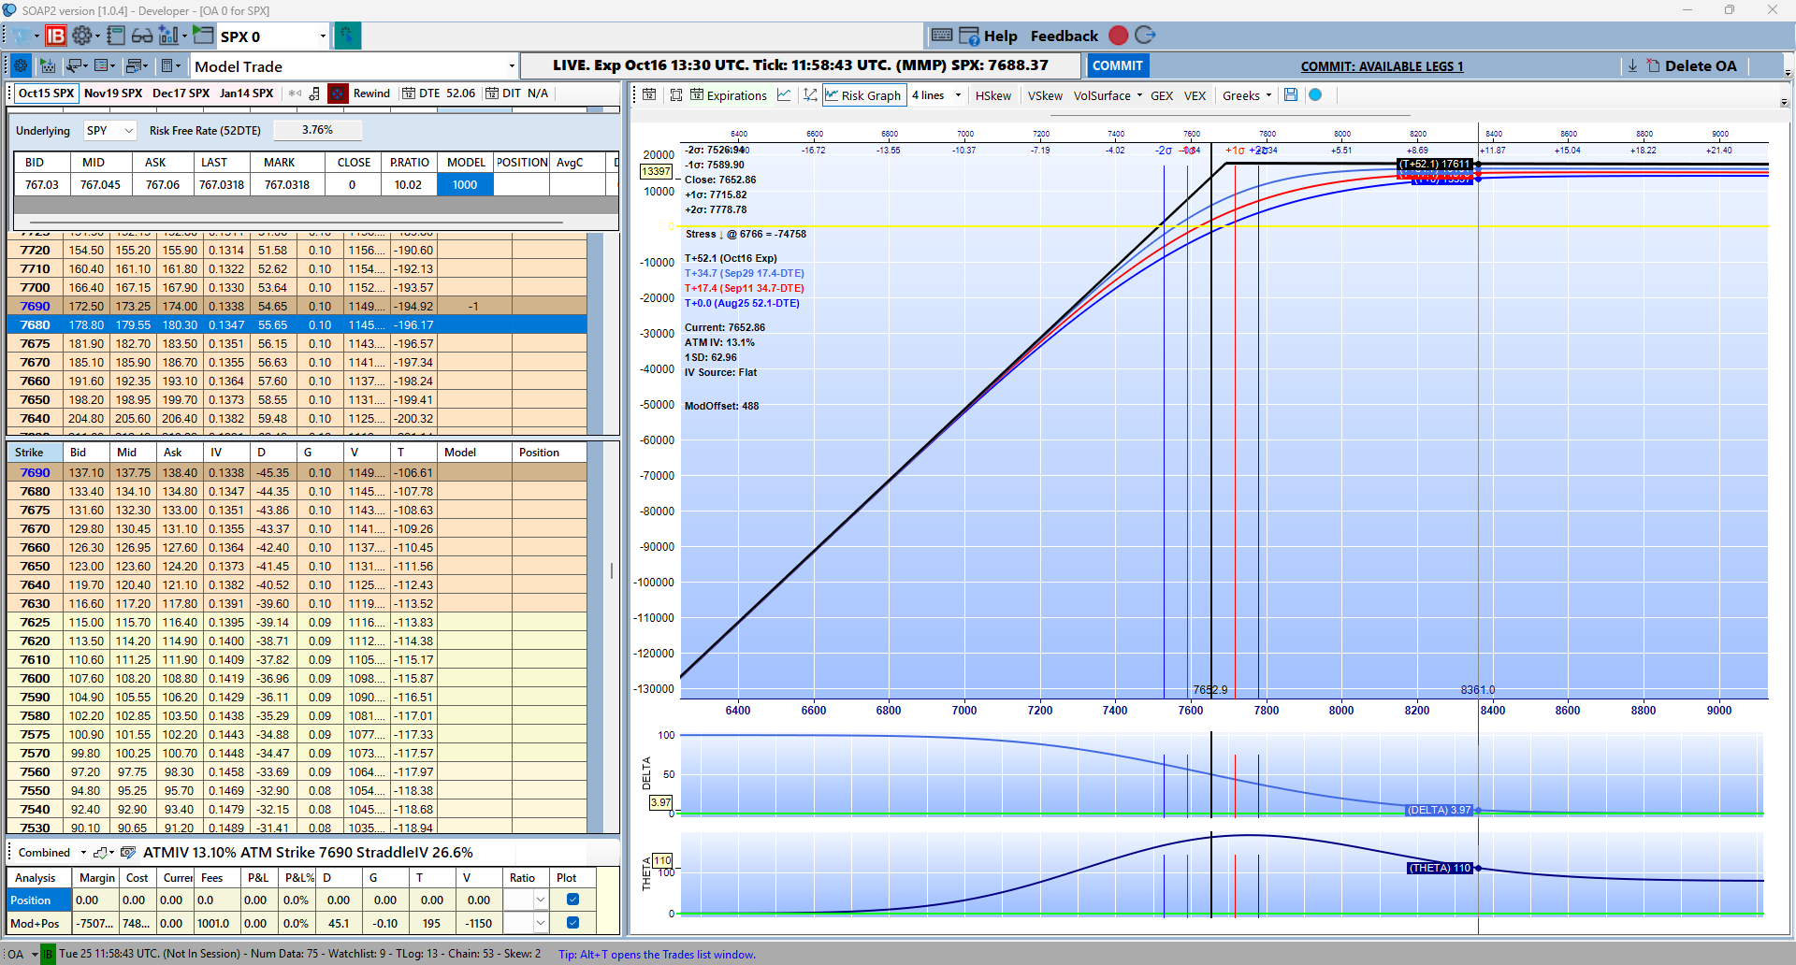This screenshot has height=965, width=1796.
Task: Click the MODEL cell showing 1000
Action: (465, 184)
